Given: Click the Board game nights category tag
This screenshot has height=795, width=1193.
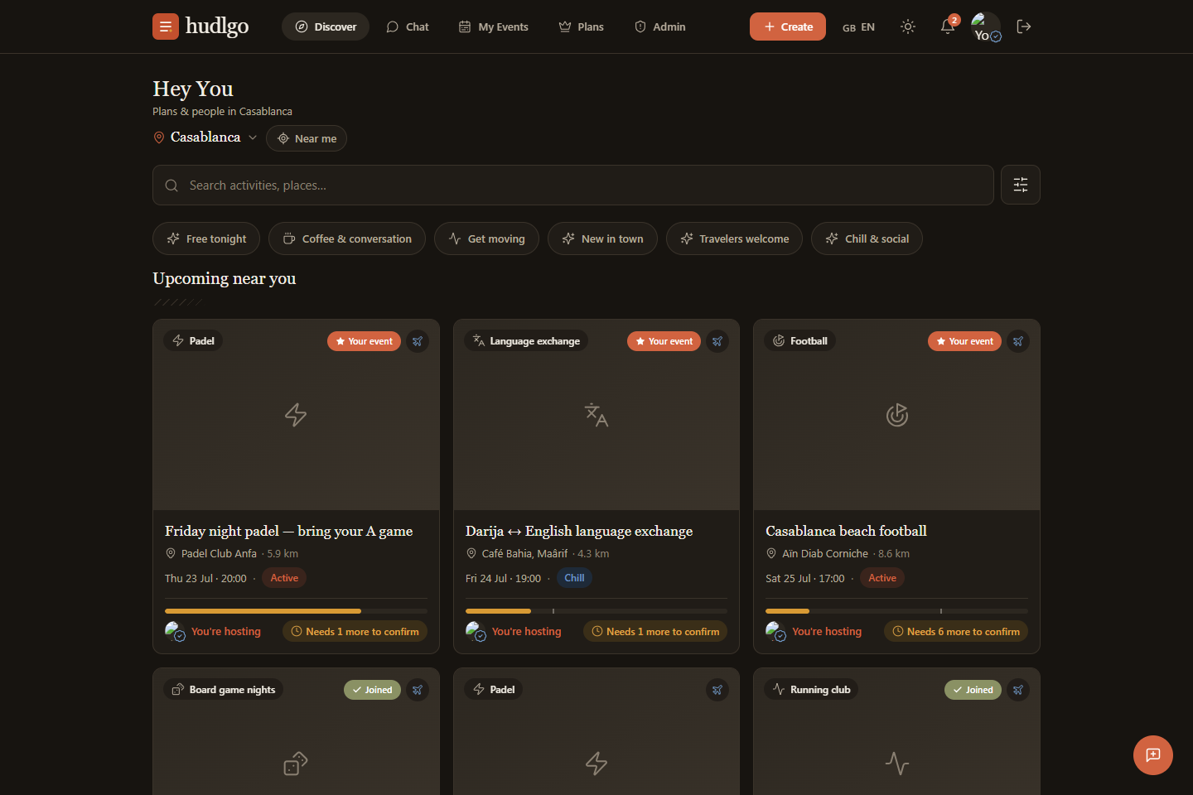Looking at the screenshot, I should coord(224,690).
